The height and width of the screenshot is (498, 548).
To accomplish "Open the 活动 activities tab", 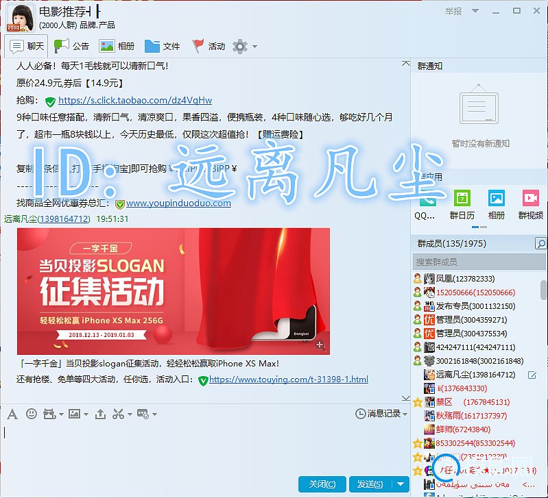I will (209, 47).
